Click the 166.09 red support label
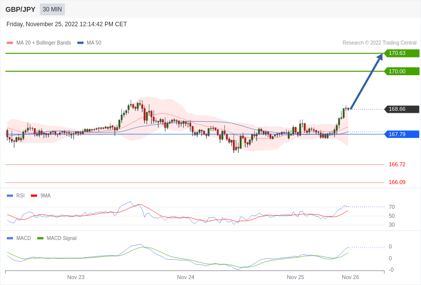Image resolution: width=421 pixels, height=285 pixels. (397, 182)
